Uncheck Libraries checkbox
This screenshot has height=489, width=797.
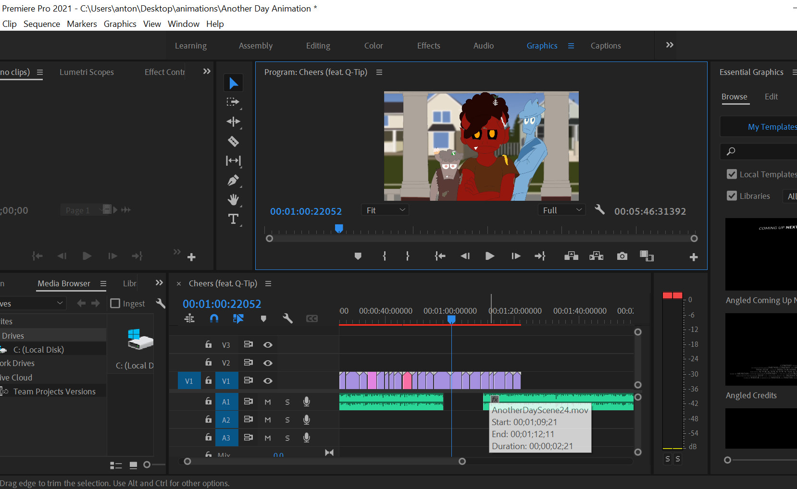pyautogui.click(x=732, y=196)
